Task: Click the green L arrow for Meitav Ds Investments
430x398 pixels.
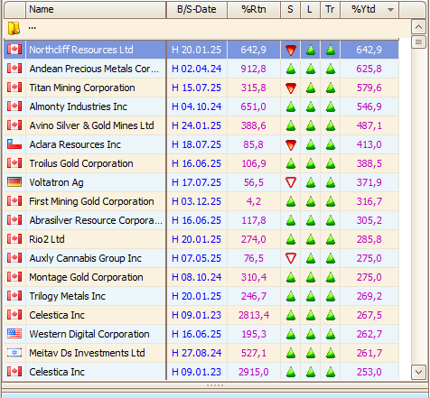Action: 311,353
